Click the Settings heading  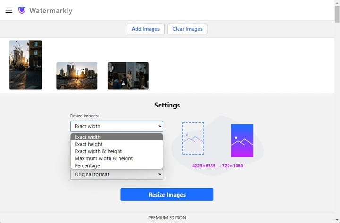coord(167,105)
